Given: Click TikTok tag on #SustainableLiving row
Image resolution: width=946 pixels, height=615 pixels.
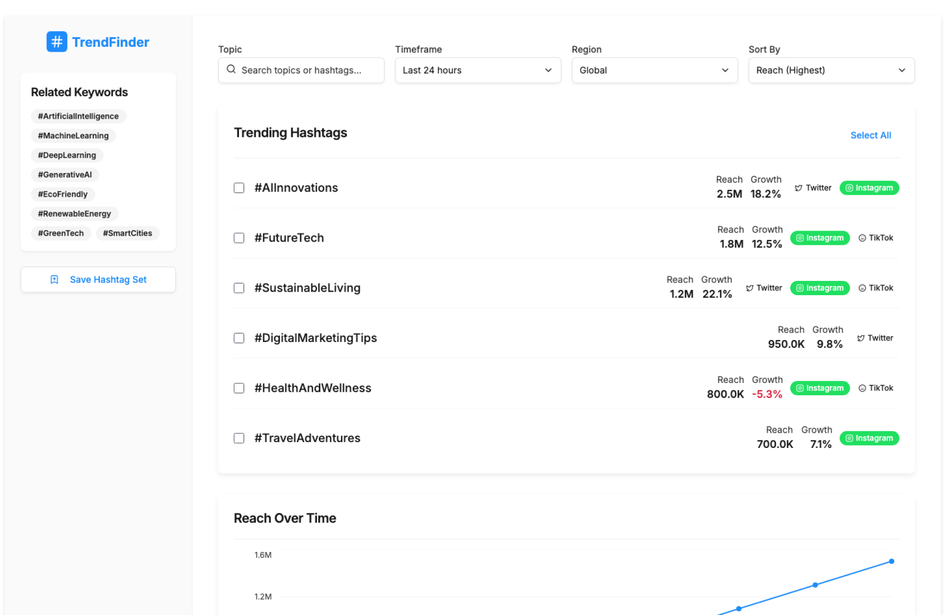Looking at the screenshot, I should pos(876,288).
